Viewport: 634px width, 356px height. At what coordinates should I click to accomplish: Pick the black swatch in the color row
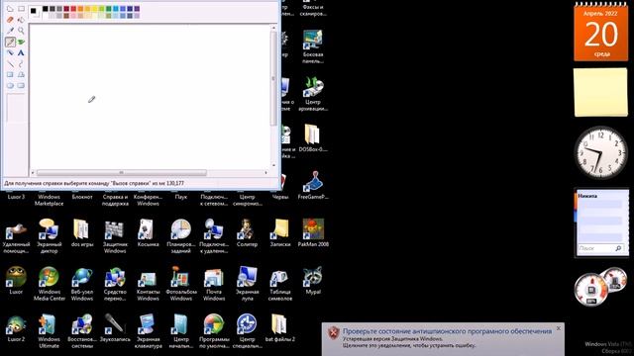click(x=46, y=9)
